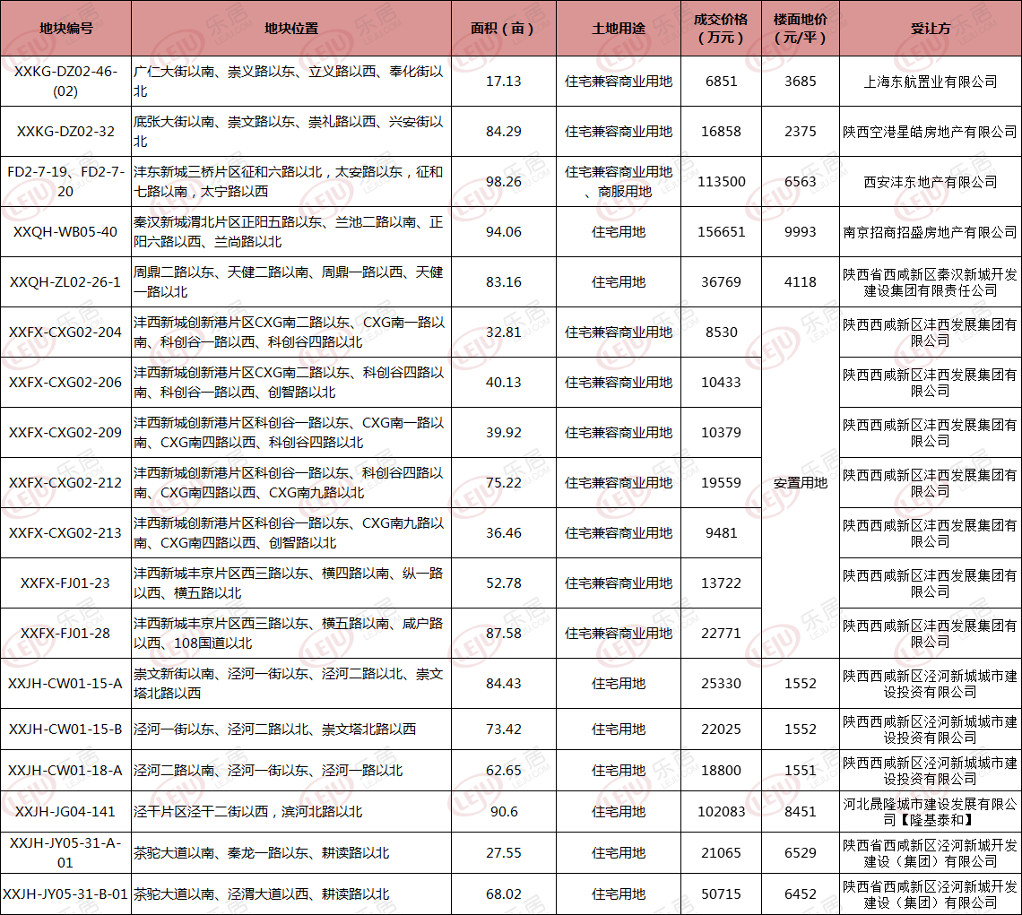This screenshot has height=915, width=1022.
Task: Click buyer 西安沣东地产有限公司
Action: pos(930,182)
